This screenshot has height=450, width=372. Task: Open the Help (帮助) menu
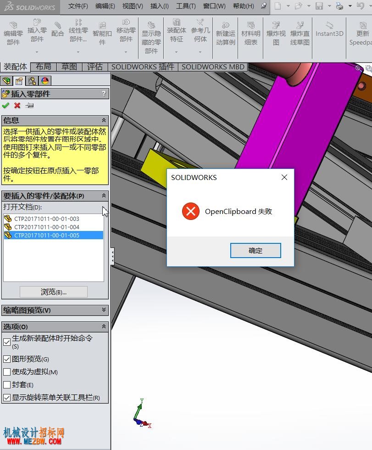[x=243, y=6]
